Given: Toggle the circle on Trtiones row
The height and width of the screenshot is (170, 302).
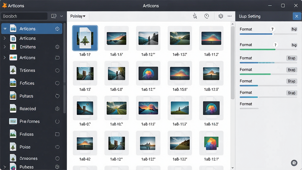Looking at the screenshot, I should tap(58, 71).
